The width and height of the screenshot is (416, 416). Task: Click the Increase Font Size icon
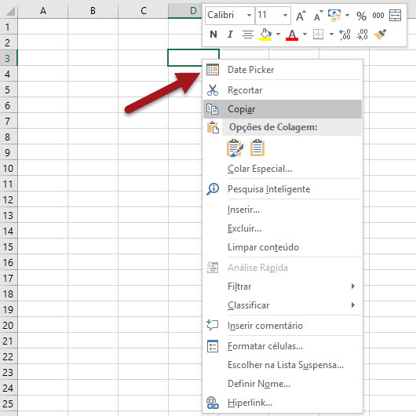[x=301, y=16]
